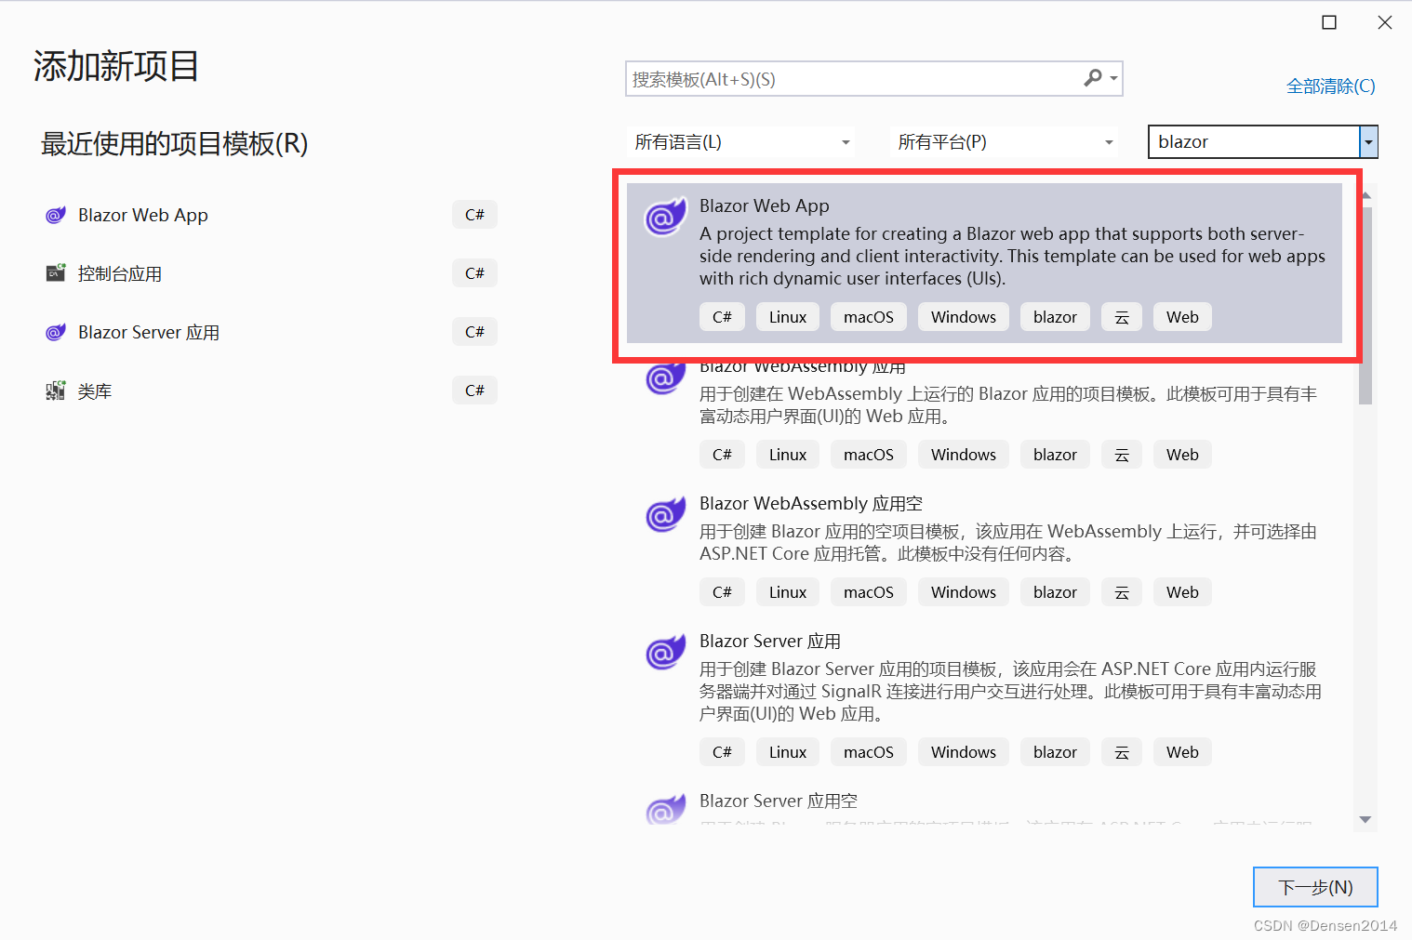Click the Windows tag under Blazor Web App
Screen dimensions: 1412x940
[964, 317]
